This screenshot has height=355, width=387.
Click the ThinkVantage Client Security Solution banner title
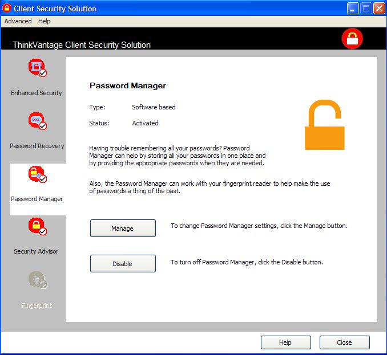click(82, 45)
